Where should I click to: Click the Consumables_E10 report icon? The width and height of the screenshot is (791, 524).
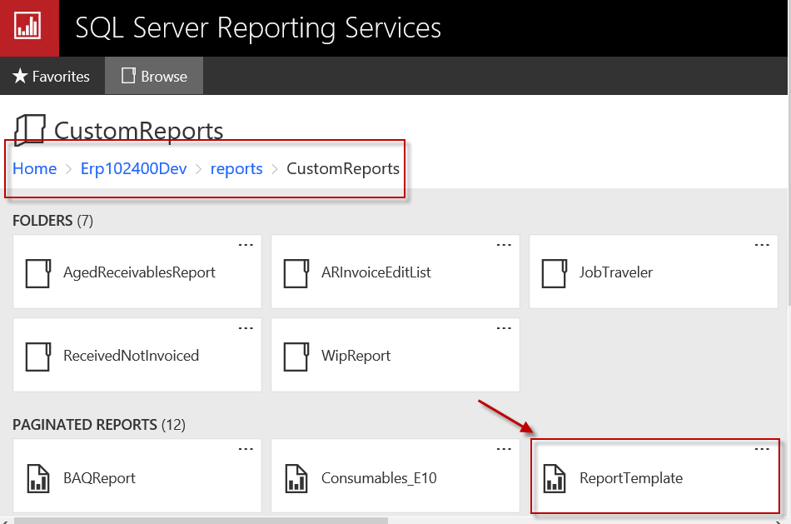click(296, 478)
